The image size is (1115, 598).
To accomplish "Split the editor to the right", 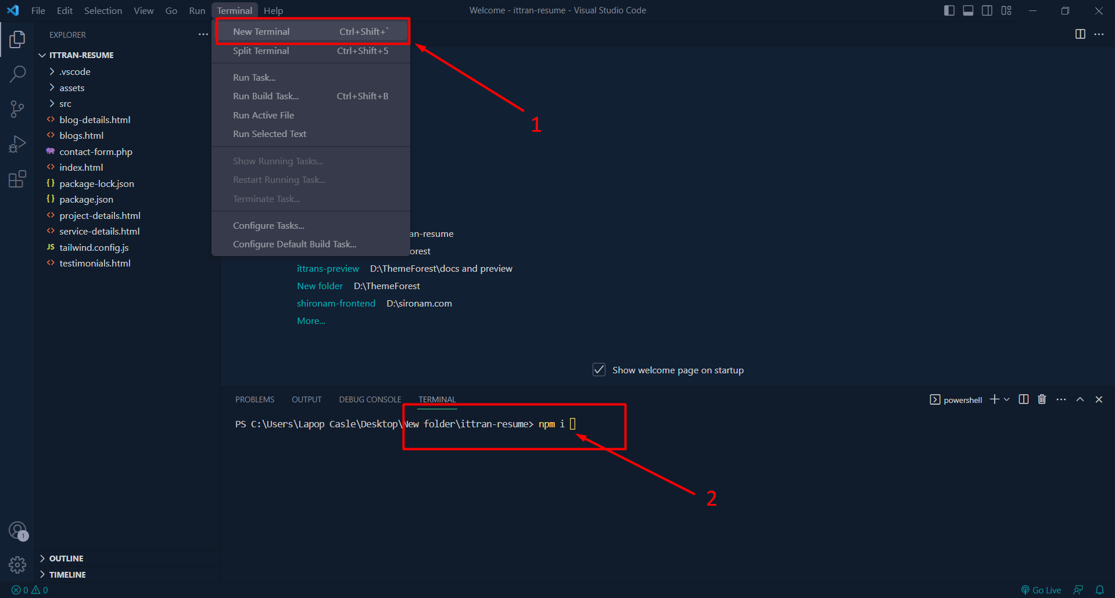I will click(1080, 34).
